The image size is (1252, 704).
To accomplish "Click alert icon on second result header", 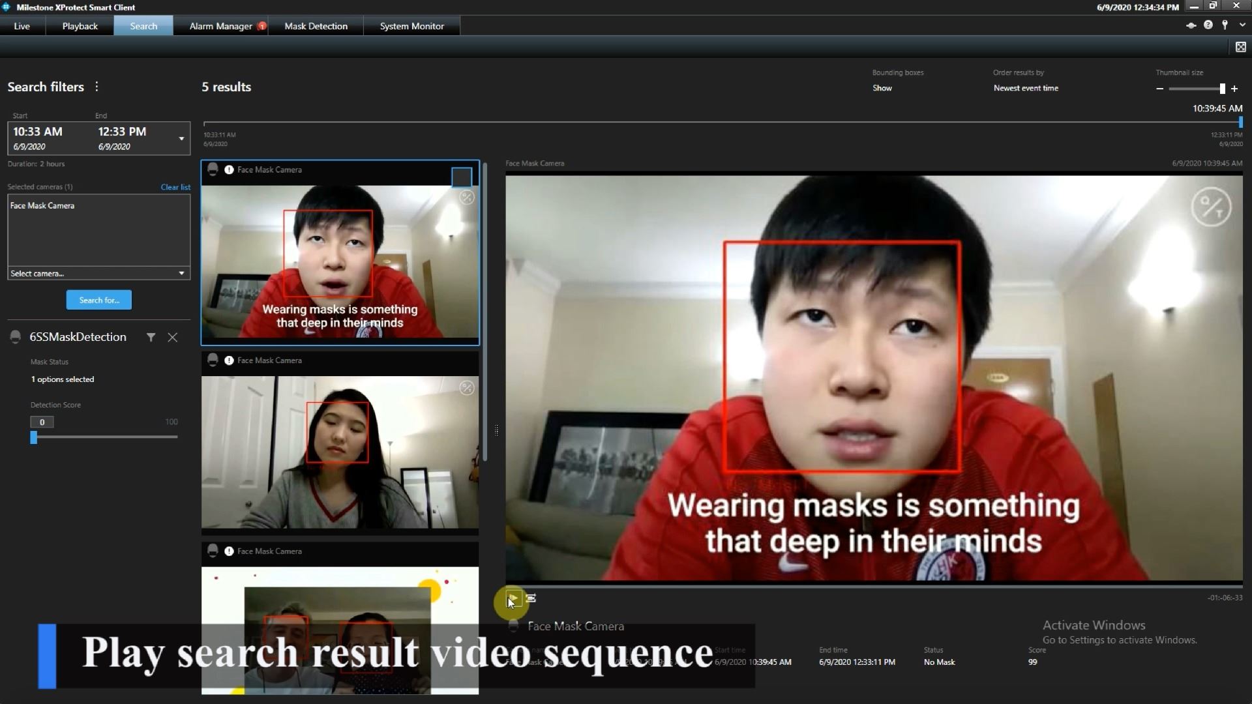I will pyautogui.click(x=229, y=360).
